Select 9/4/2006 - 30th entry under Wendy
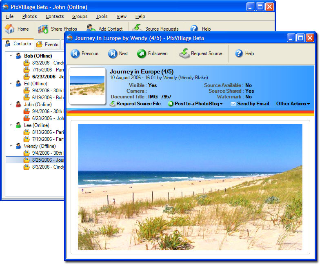This screenshot has height=267, width=322. [x=44, y=153]
